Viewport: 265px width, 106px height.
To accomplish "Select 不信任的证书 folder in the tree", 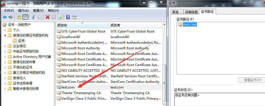I will (x=22, y=67).
